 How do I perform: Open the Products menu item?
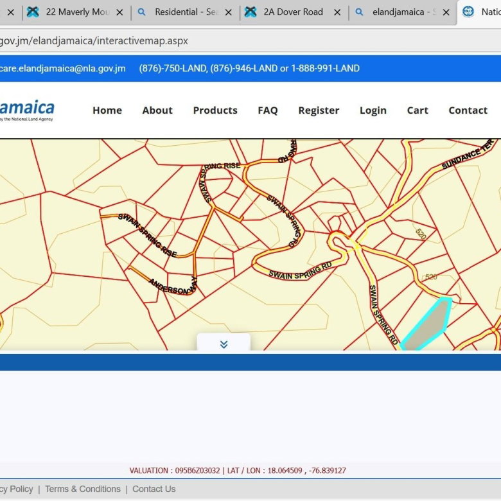pyautogui.click(x=215, y=110)
